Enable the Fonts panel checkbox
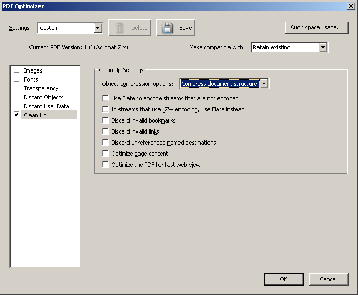The image size is (358, 295). point(17,79)
